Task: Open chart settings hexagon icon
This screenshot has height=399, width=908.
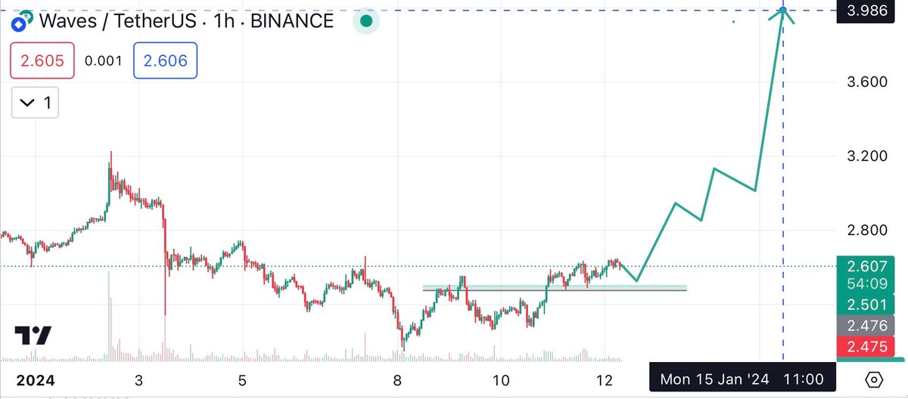Action: coord(873,379)
